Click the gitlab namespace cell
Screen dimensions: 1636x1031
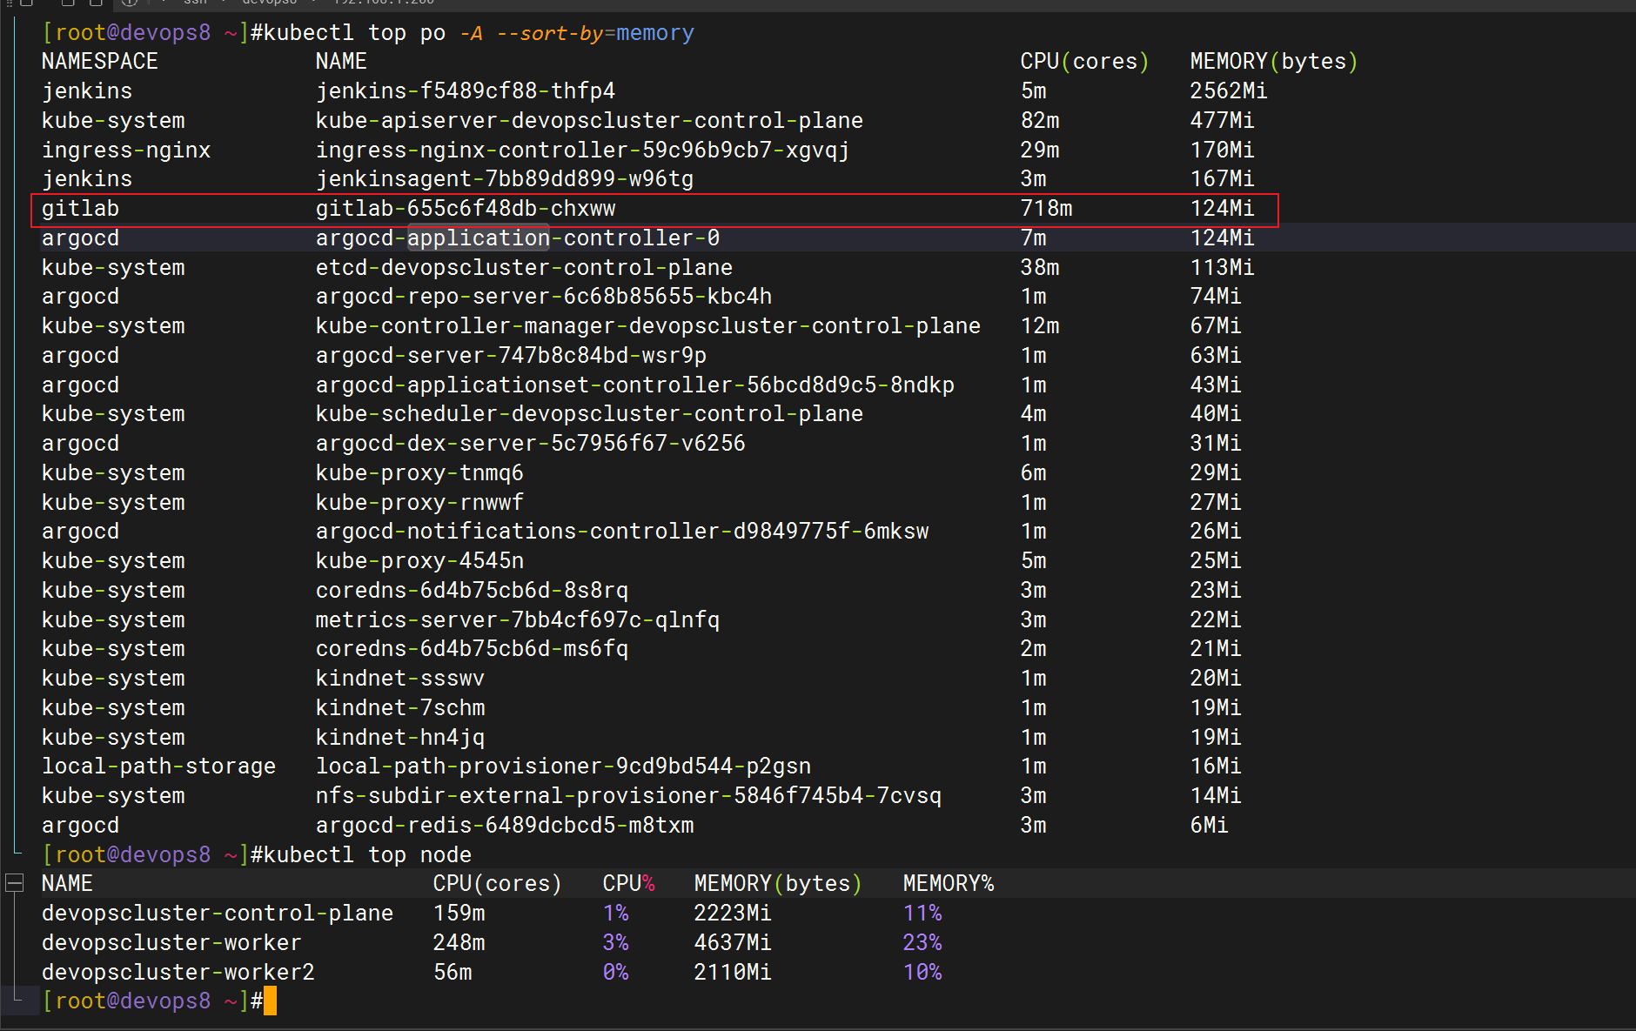(81, 209)
